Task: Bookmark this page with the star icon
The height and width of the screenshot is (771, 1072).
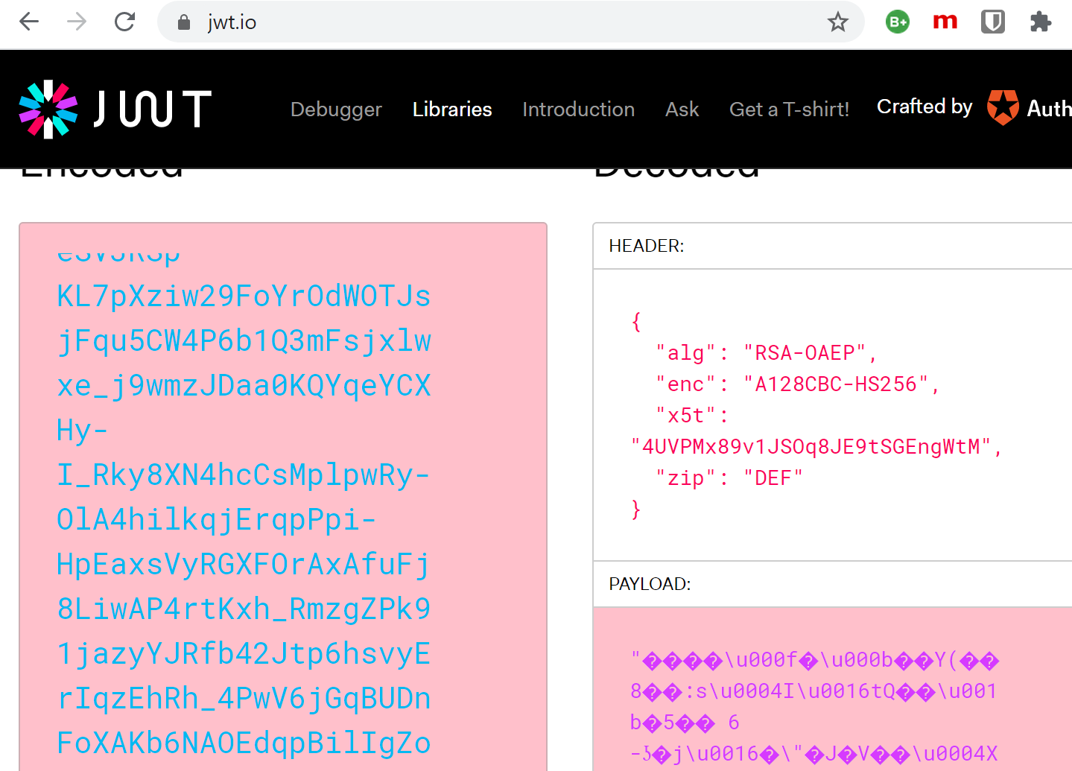Action: pyautogui.click(x=837, y=22)
